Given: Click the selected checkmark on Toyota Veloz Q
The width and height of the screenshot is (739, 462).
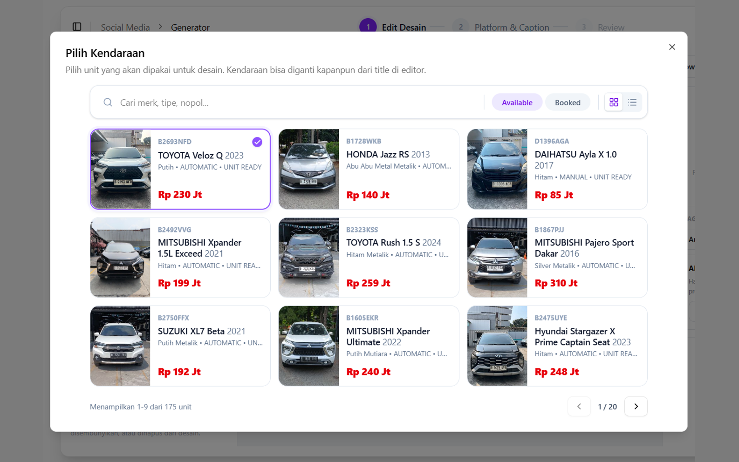Looking at the screenshot, I should pyautogui.click(x=257, y=142).
